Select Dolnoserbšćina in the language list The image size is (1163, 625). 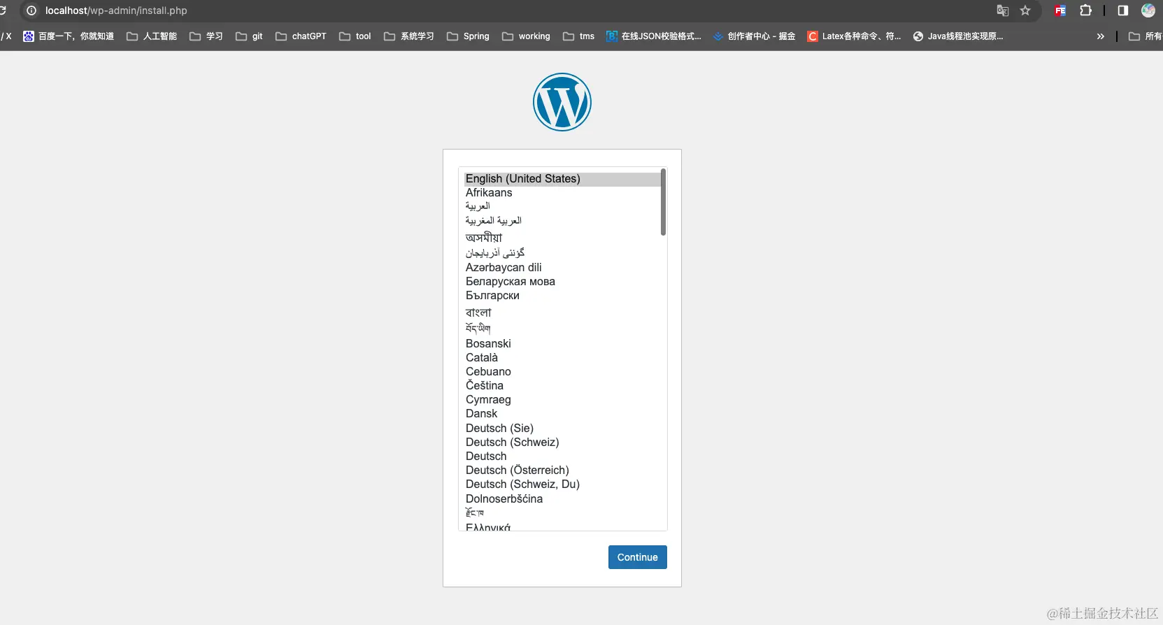(x=562, y=499)
